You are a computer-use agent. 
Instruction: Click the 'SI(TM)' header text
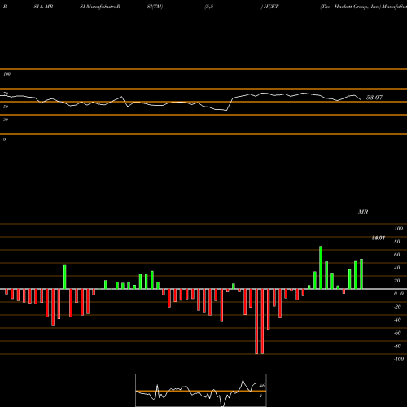[x=155, y=7]
